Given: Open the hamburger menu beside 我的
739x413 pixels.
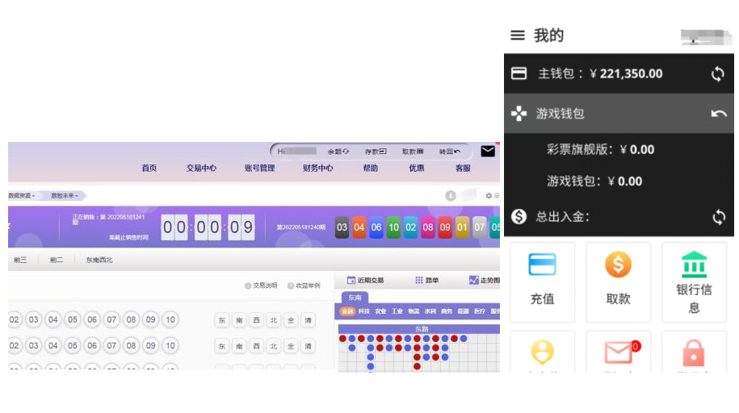Looking at the screenshot, I should point(518,35).
